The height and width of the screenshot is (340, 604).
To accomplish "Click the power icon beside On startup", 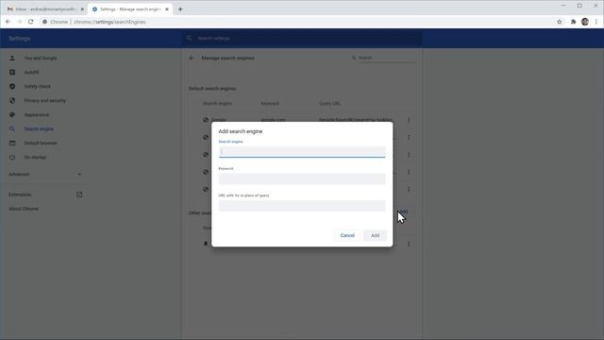I will coord(12,158).
